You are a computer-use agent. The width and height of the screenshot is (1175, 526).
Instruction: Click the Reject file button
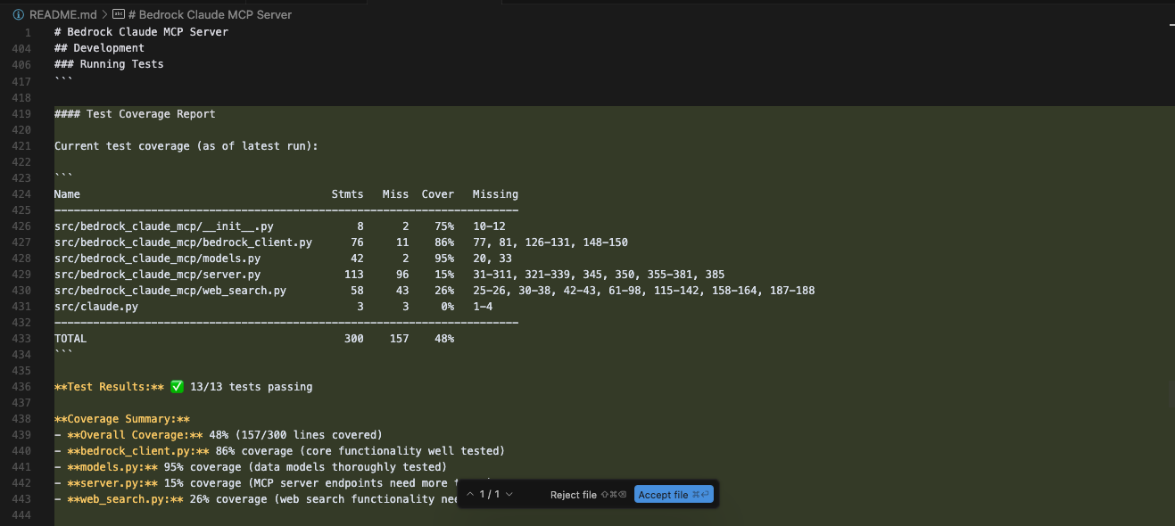click(x=588, y=495)
